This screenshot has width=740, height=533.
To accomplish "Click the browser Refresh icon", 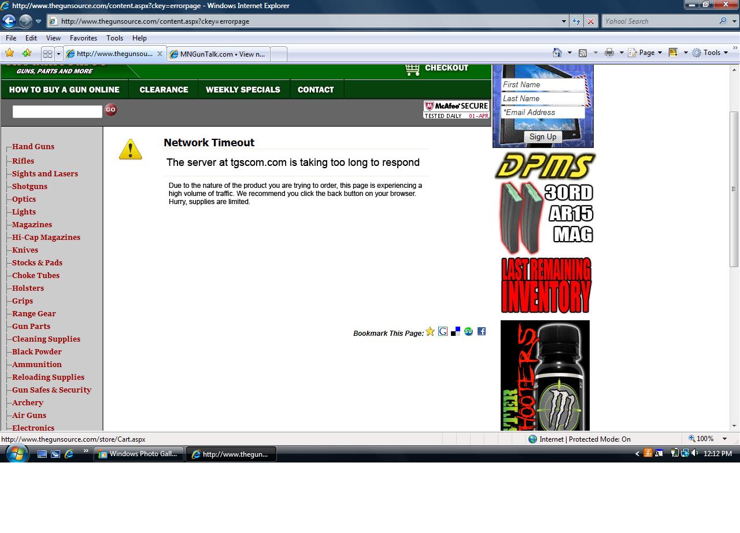I will pos(576,21).
